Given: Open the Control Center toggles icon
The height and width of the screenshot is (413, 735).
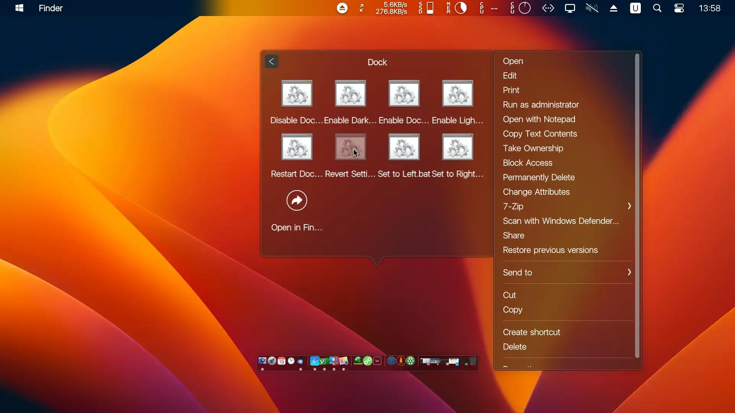Looking at the screenshot, I should [679, 8].
